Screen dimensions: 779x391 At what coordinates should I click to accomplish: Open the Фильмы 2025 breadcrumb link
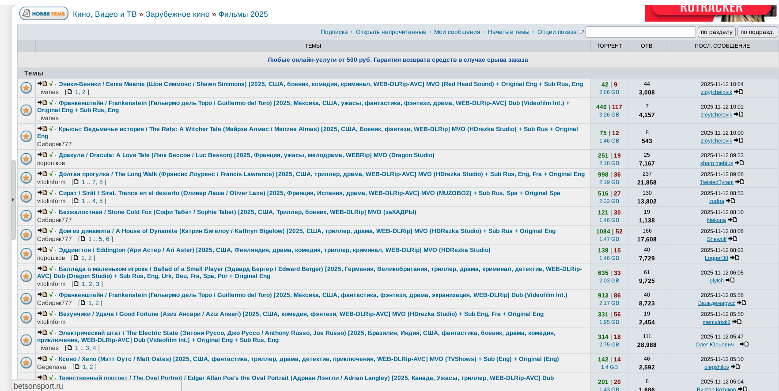[x=243, y=14]
